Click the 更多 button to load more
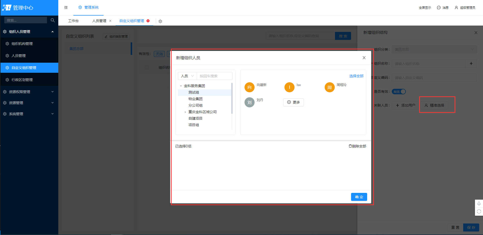 294,102
